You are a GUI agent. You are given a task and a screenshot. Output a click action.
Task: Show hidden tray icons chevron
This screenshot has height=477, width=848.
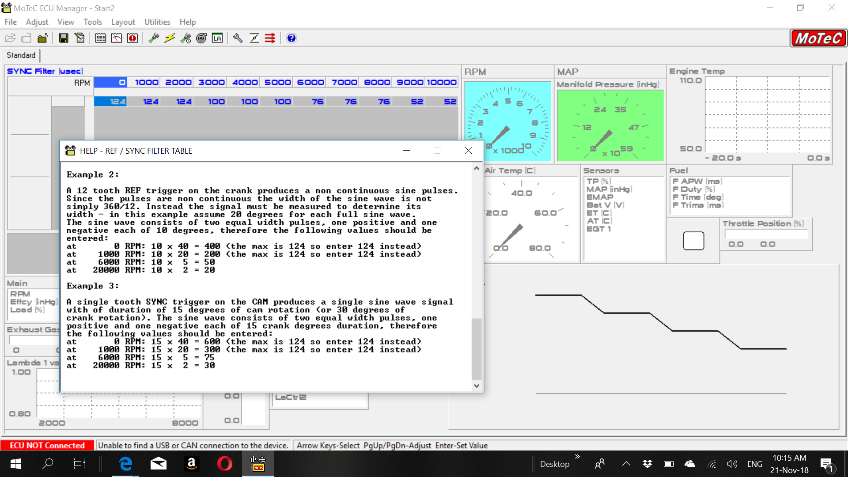coord(626,464)
